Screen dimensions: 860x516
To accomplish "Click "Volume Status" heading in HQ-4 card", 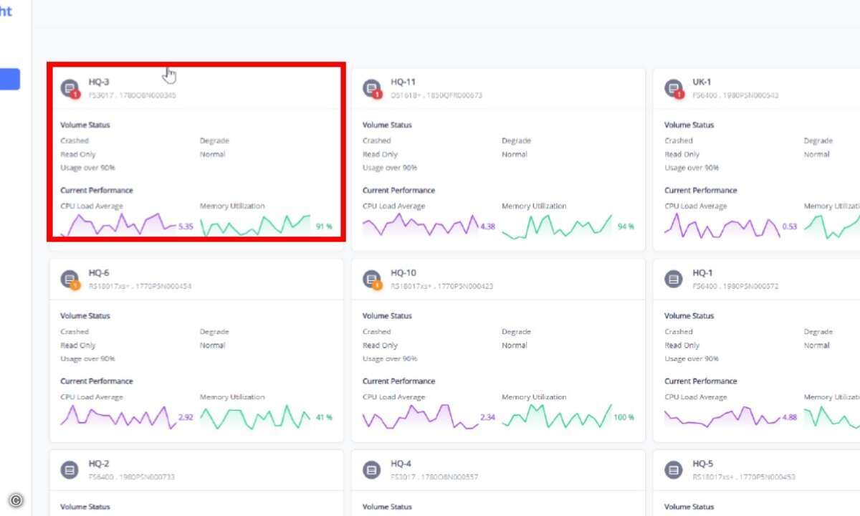I will pyautogui.click(x=387, y=507).
